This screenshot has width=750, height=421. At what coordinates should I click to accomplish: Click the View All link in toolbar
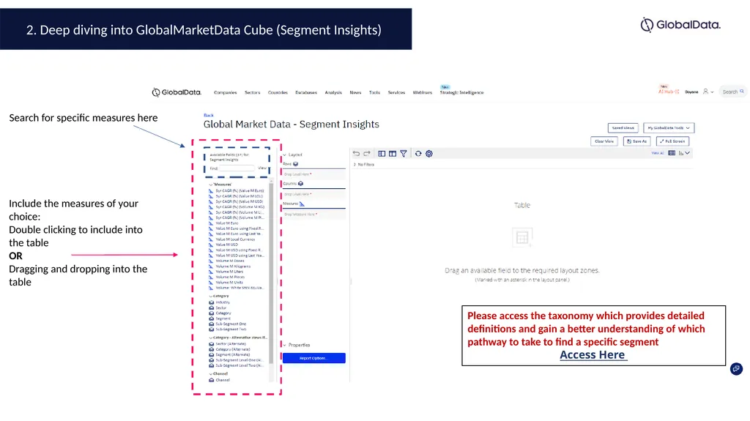(x=658, y=153)
